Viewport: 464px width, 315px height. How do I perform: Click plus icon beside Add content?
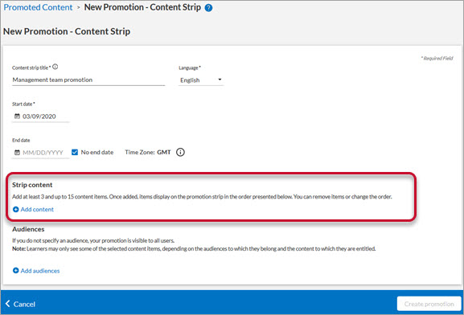pos(16,210)
